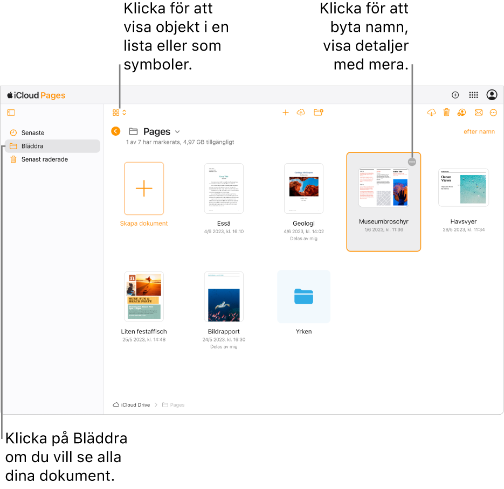The image size is (504, 489).
Task: Upload a document using the cloud upload icon
Action: pos(301,113)
